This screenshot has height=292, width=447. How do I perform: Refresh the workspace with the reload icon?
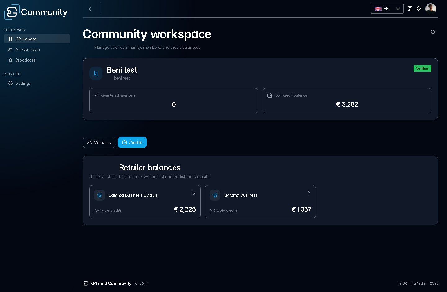click(433, 31)
